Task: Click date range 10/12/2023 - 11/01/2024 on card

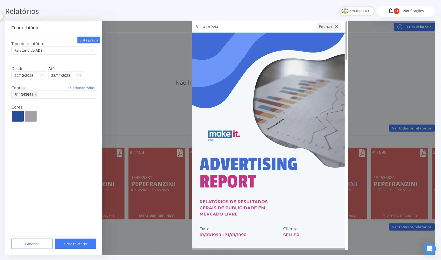Action: coord(392,190)
